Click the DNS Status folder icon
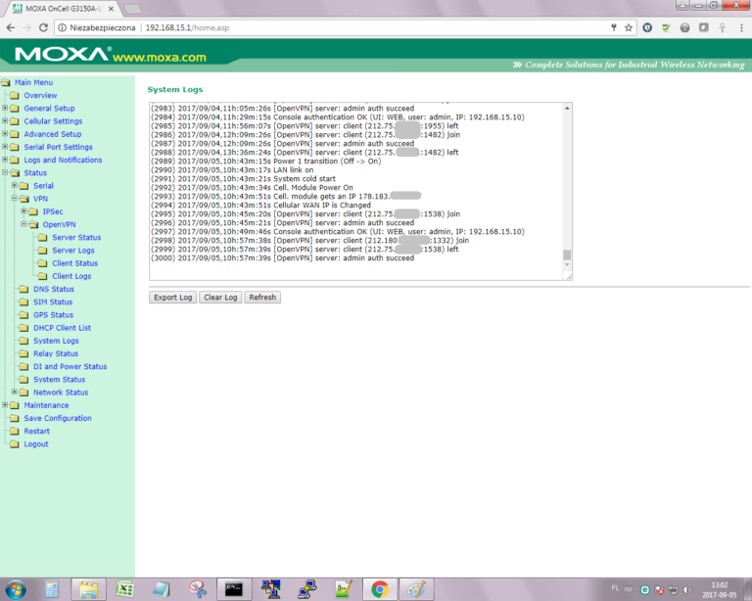Viewport: 752px width, 601px height. pyautogui.click(x=23, y=289)
